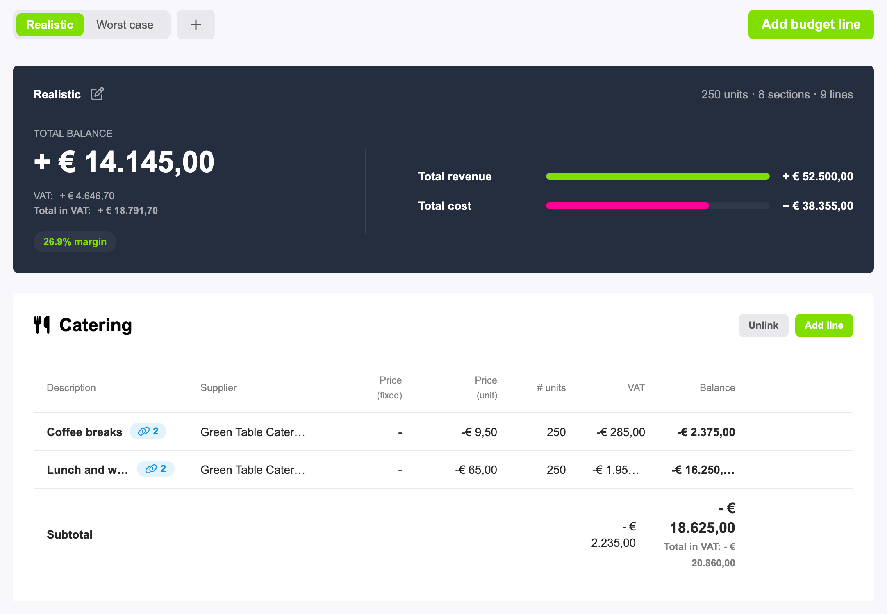
Task: Click the Supplier column header
Action: tap(218, 387)
